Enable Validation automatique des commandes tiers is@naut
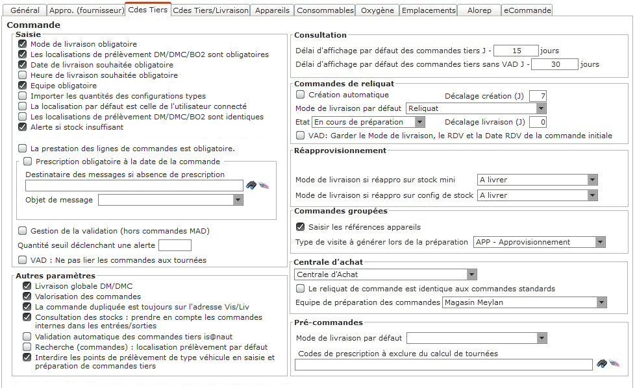Screen dimensions: 635x388 pyautogui.click(x=27, y=337)
